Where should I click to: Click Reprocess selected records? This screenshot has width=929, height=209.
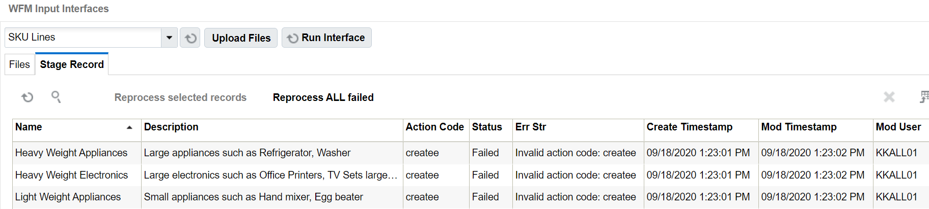coord(180,97)
